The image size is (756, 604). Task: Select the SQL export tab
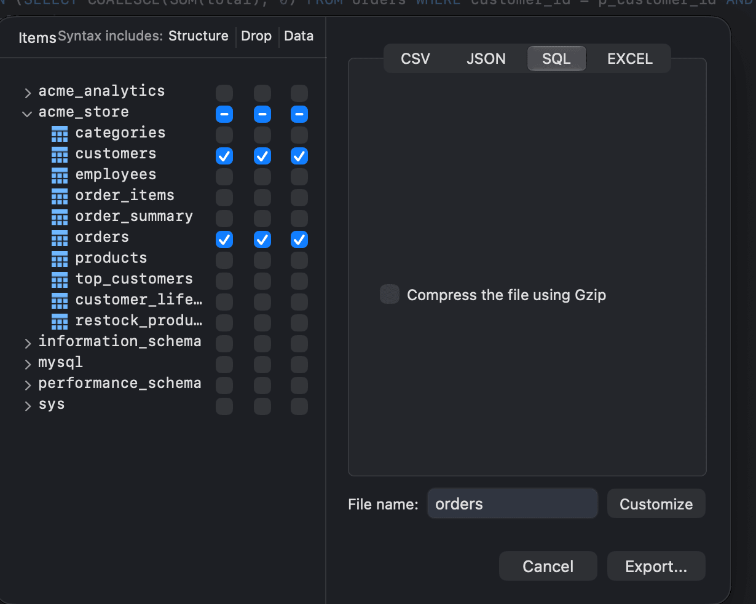point(557,59)
